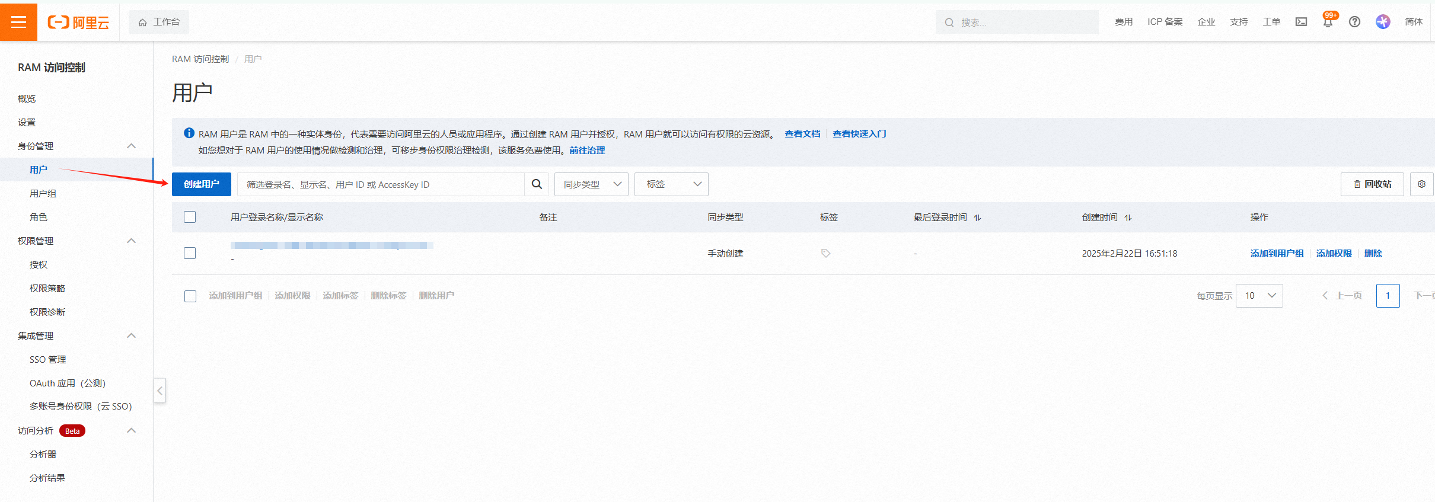The width and height of the screenshot is (1435, 502).
Task: Collapse the 身份管理 sidebar section
Action: click(x=132, y=146)
